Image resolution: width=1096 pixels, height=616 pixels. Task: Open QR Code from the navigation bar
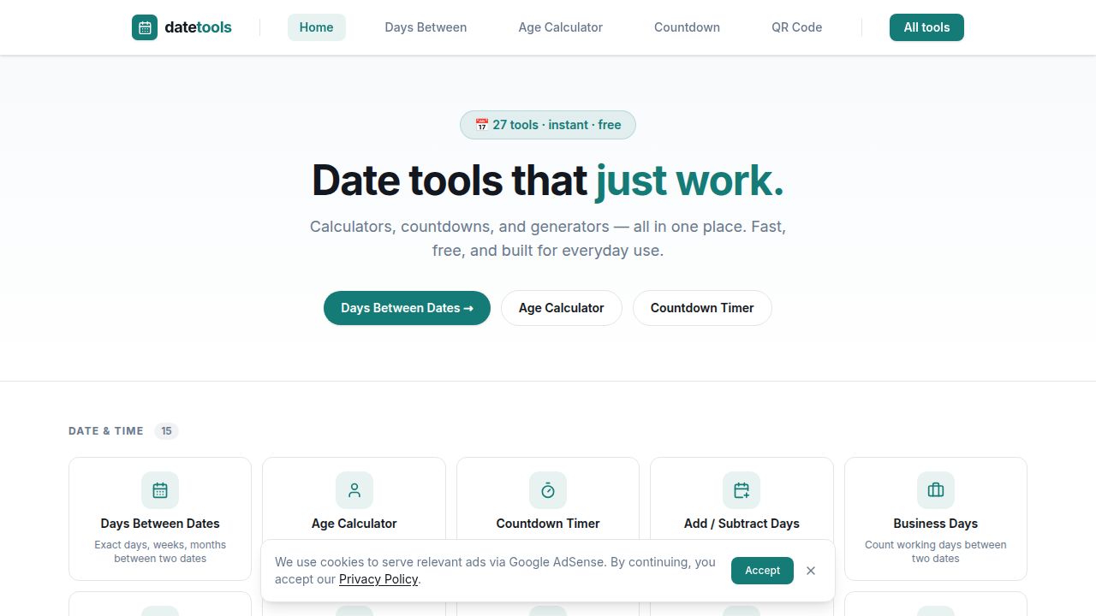click(797, 27)
